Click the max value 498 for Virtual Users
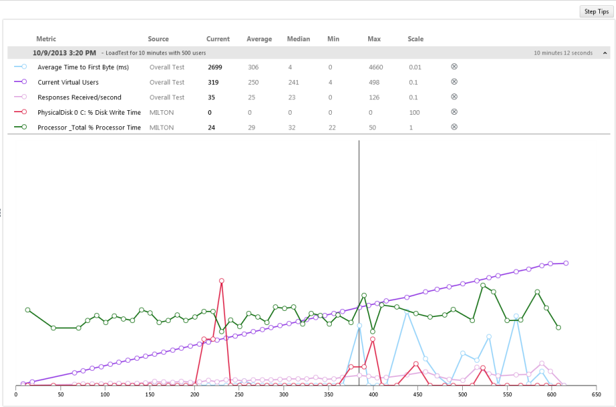Image resolution: width=616 pixels, height=407 pixels. 374,82
